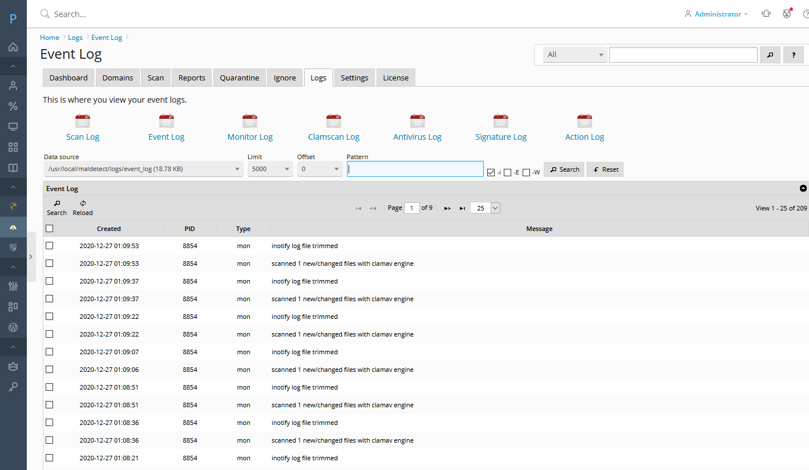The width and height of the screenshot is (809, 470).
Task: Open the Limit 5000 dropdown
Action: 270,169
